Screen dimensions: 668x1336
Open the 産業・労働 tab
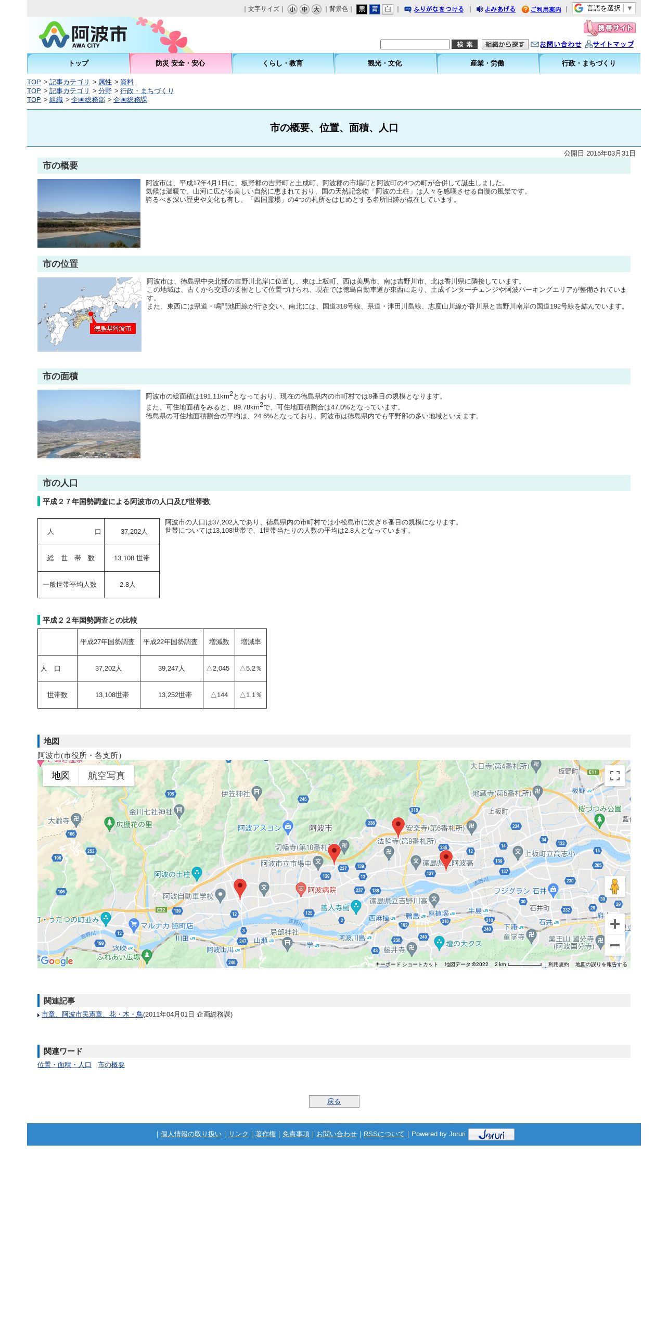(487, 63)
